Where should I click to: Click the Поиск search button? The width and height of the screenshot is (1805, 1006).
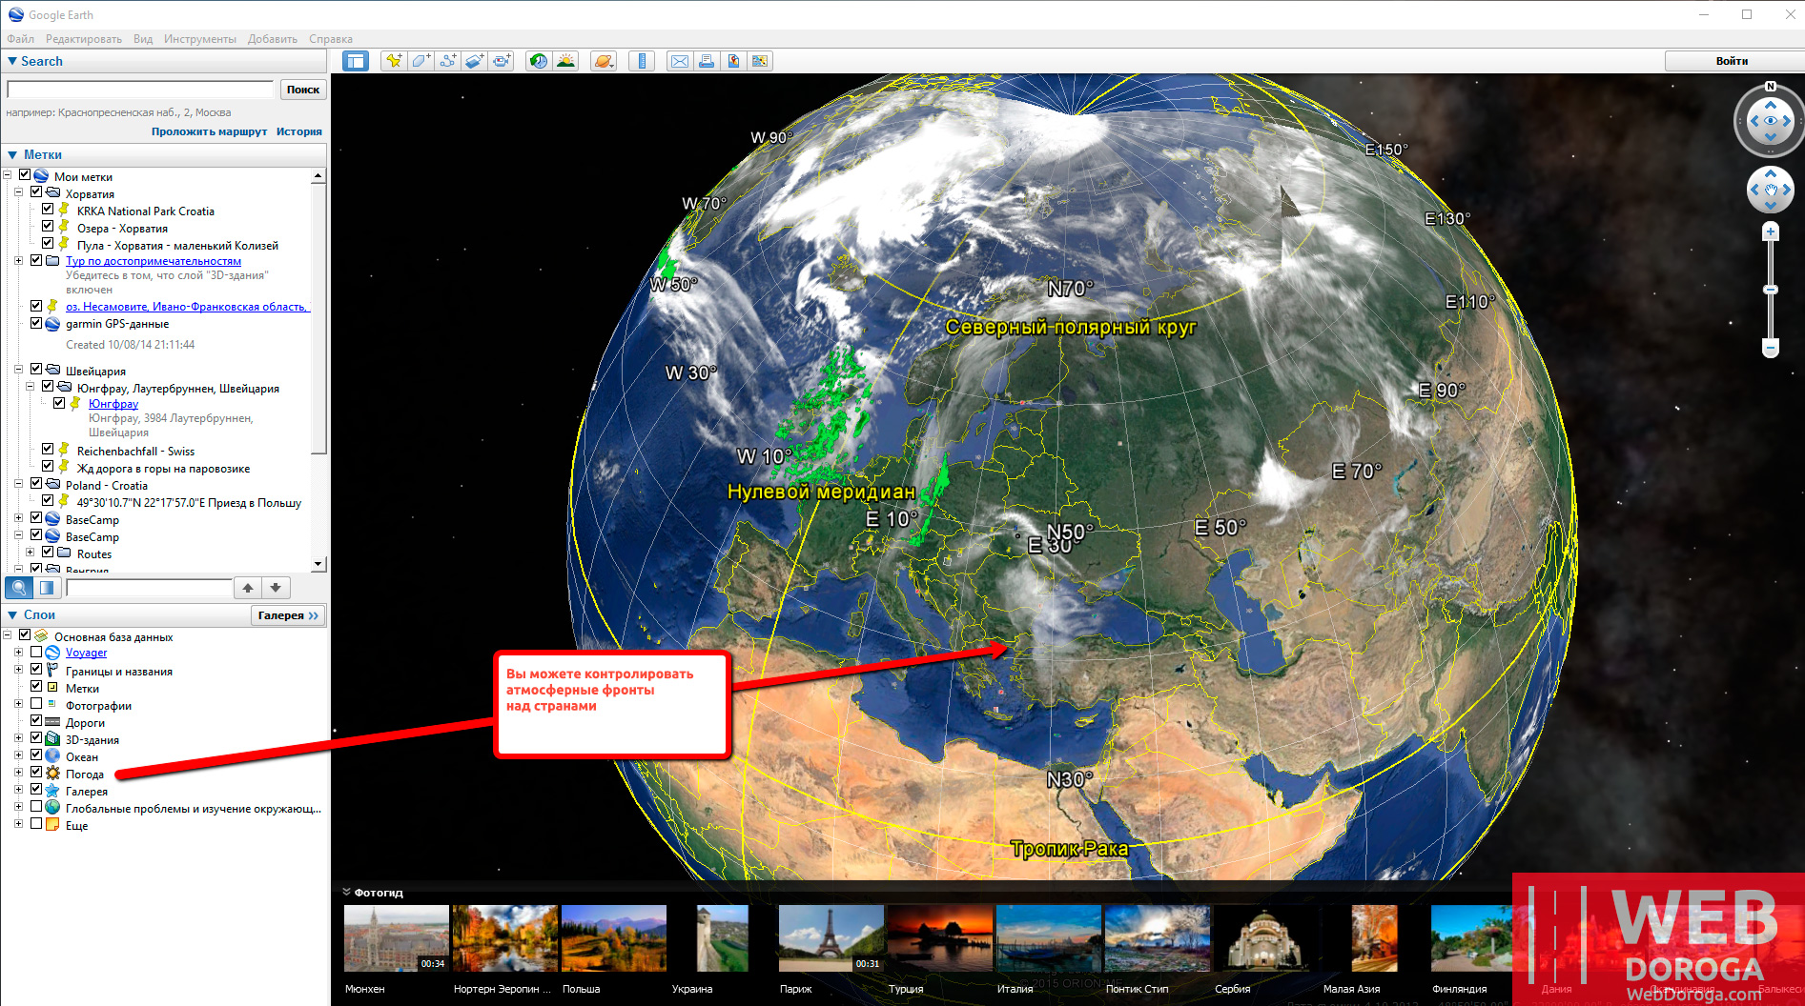pyautogui.click(x=303, y=90)
